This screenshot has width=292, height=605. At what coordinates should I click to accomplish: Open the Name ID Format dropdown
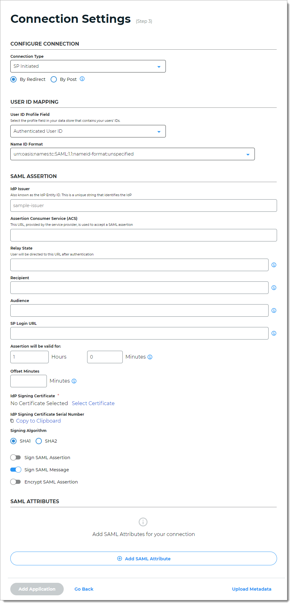coord(248,154)
